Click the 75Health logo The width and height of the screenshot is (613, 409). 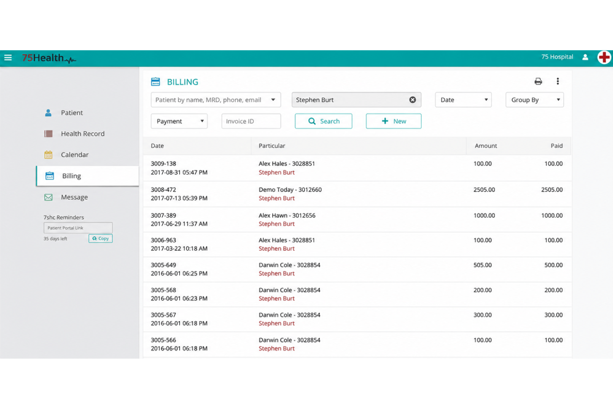click(49, 58)
